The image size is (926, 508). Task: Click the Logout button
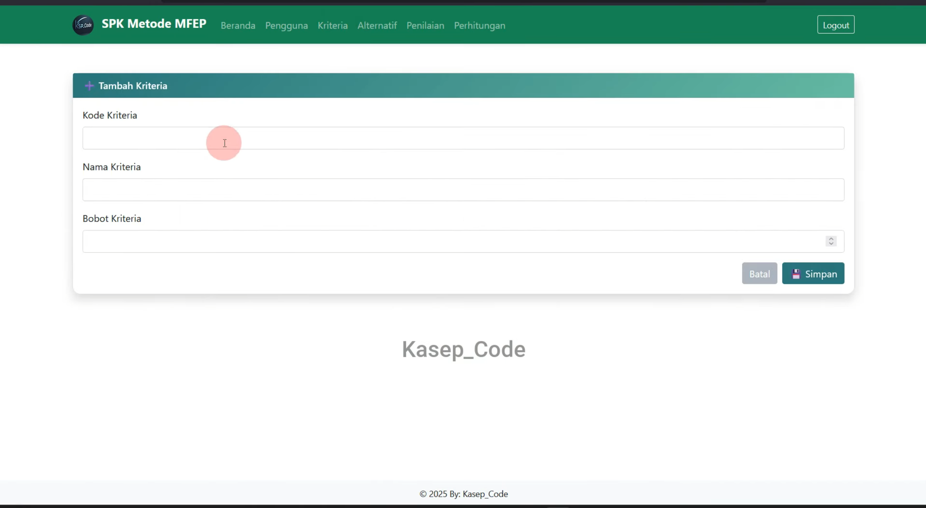pyautogui.click(x=836, y=25)
